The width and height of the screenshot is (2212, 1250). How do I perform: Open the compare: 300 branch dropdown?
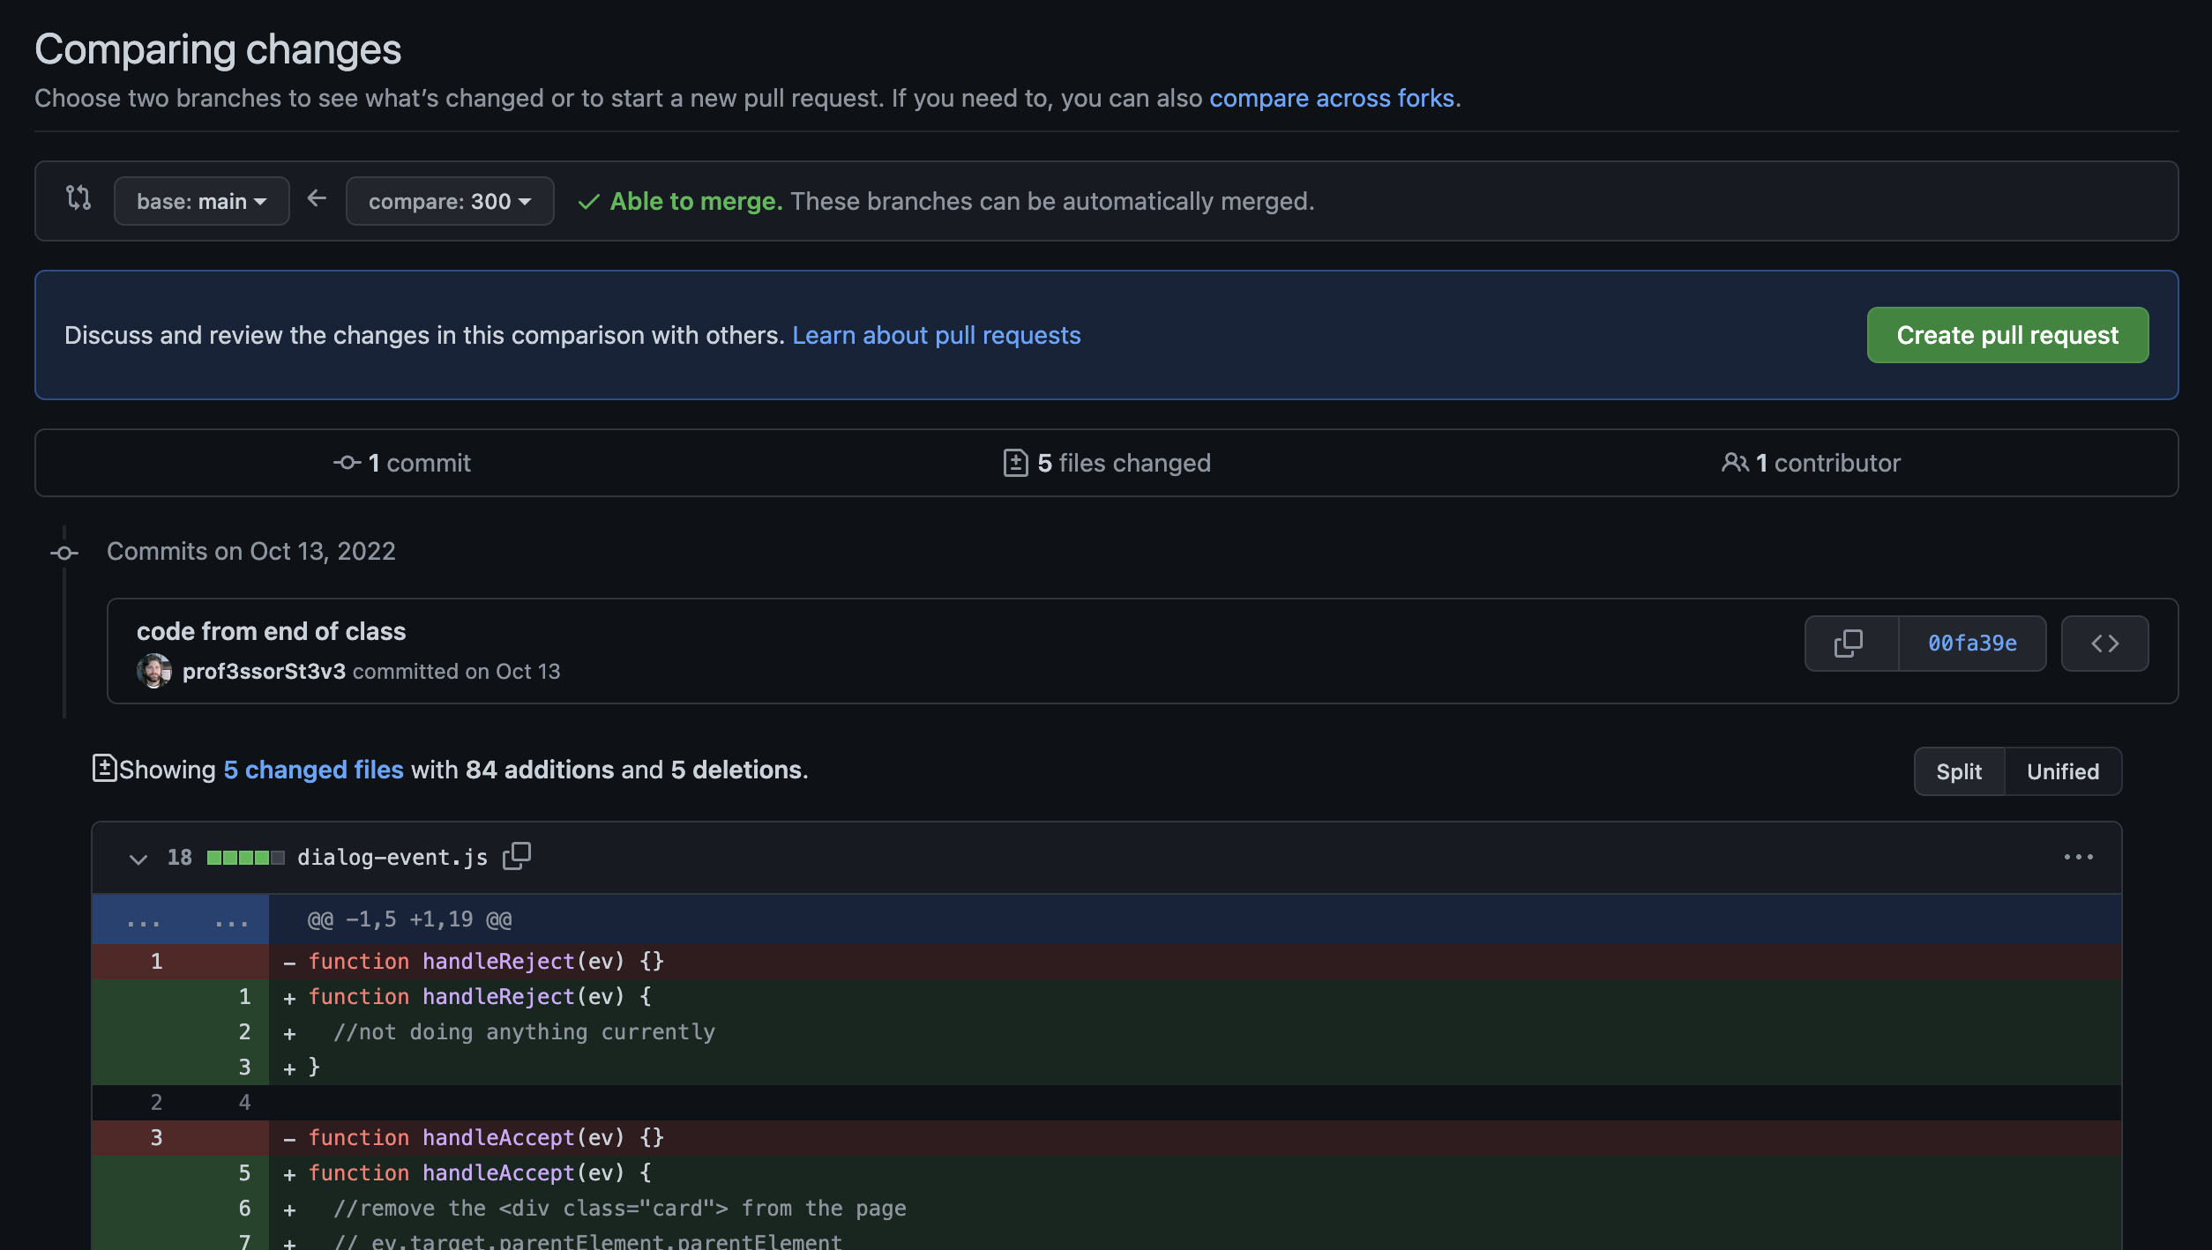click(x=449, y=201)
